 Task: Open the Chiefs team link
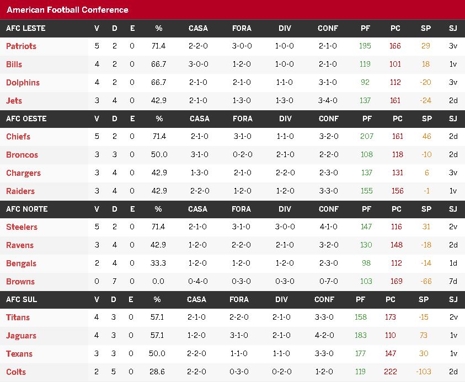click(18, 137)
